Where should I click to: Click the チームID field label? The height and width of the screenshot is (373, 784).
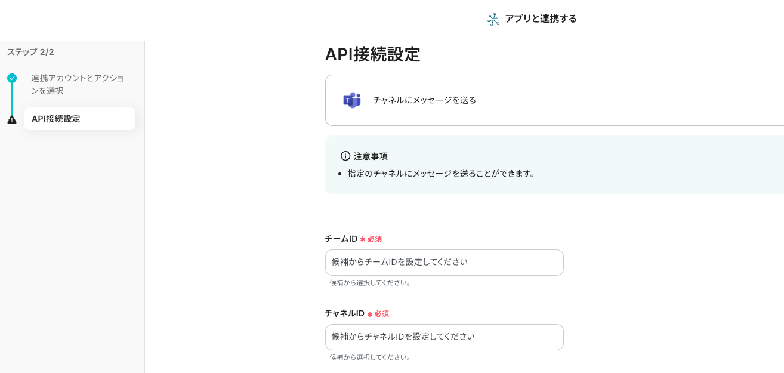[x=341, y=239]
